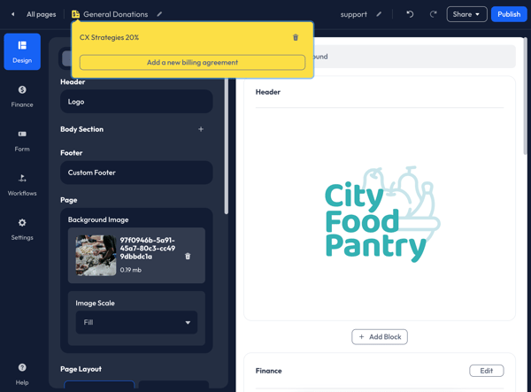Viewport: 531px width, 392px height.
Task: Click the back arrow next to All pages
Action: [x=13, y=14]
